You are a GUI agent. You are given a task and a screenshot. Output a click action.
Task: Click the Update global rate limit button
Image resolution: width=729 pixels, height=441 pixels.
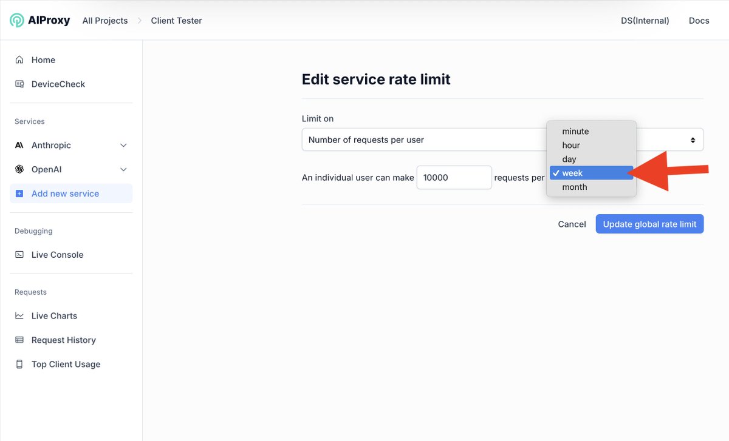pyautogui.click(x=649, y=224)
